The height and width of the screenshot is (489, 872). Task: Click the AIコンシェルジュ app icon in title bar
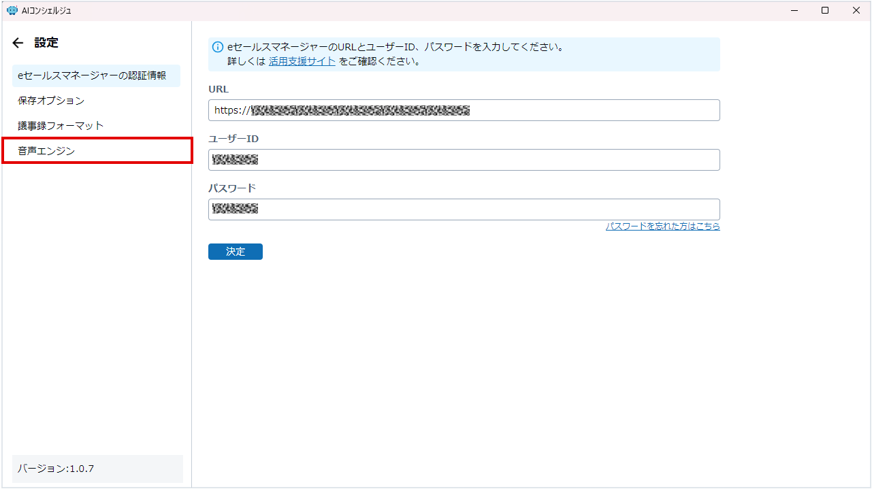coord(11,10)
